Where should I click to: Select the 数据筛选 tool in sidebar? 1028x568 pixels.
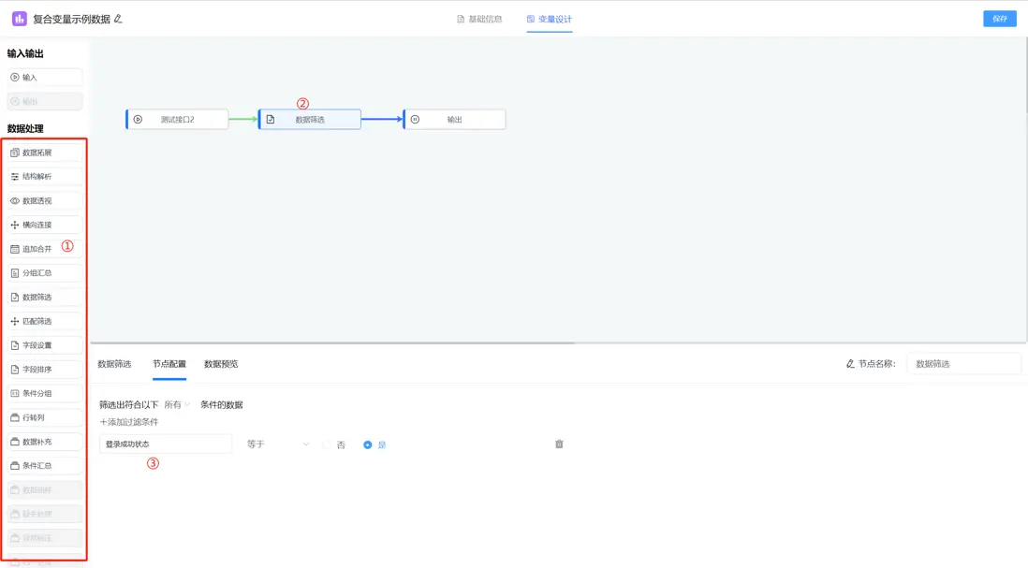point(45,298)
